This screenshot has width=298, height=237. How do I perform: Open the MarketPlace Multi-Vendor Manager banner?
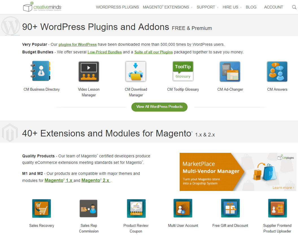coord(238,172)
